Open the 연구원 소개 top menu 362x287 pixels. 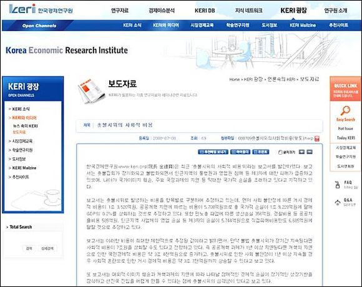(x=335, y=11)
